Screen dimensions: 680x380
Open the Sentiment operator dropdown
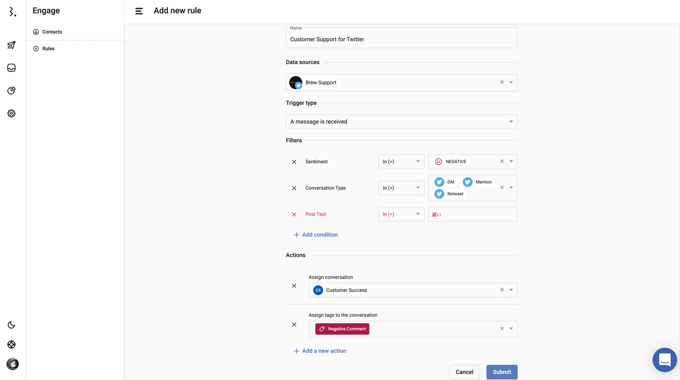click(x=401, y=162)
